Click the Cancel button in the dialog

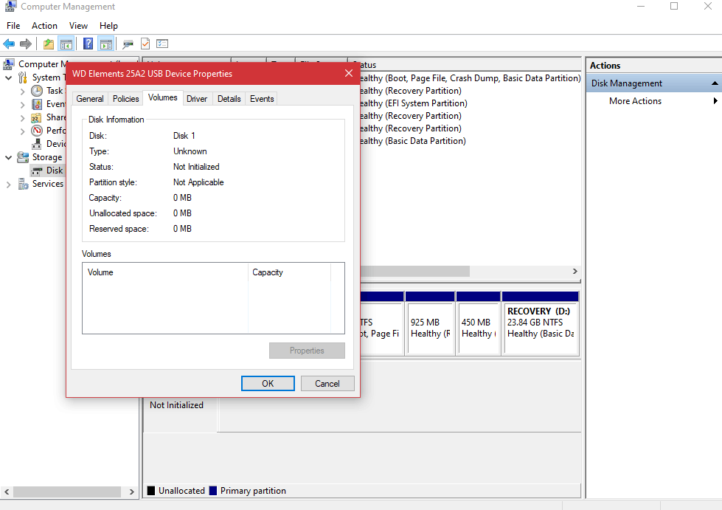[327, 383]
